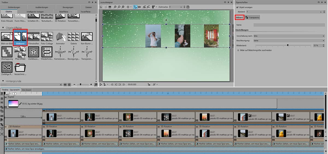Select the Bildband object effect
Screen dimensions: 328x154
[21, 36]
